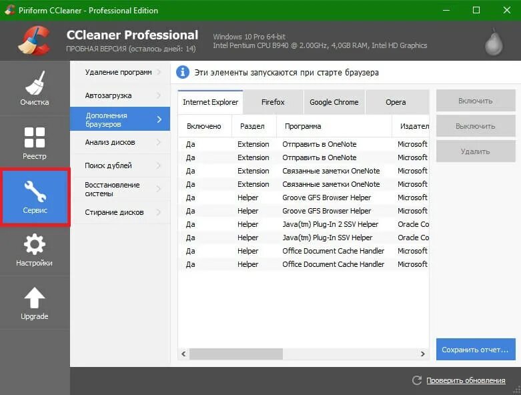Viewport: 521px width, 395px height.
Task: Open Настройки settings gear
Action: pyautogui.click(x=35, y=250)
